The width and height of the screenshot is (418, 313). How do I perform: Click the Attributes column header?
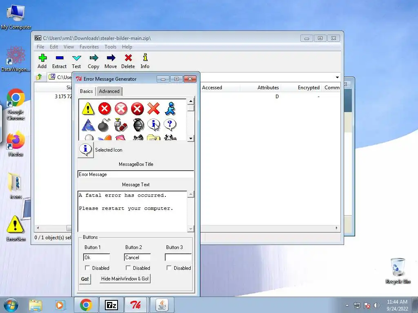[260, 88]
